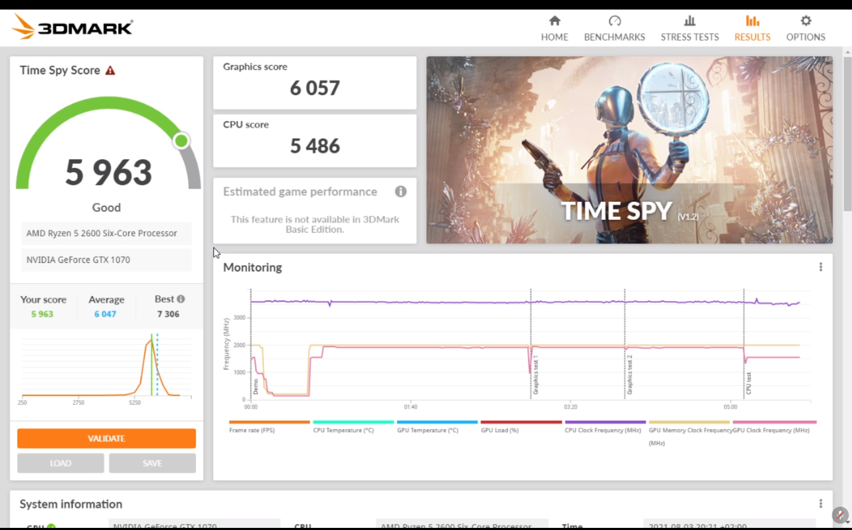
Task: Click the Validate button
Action: pos(107,438)
